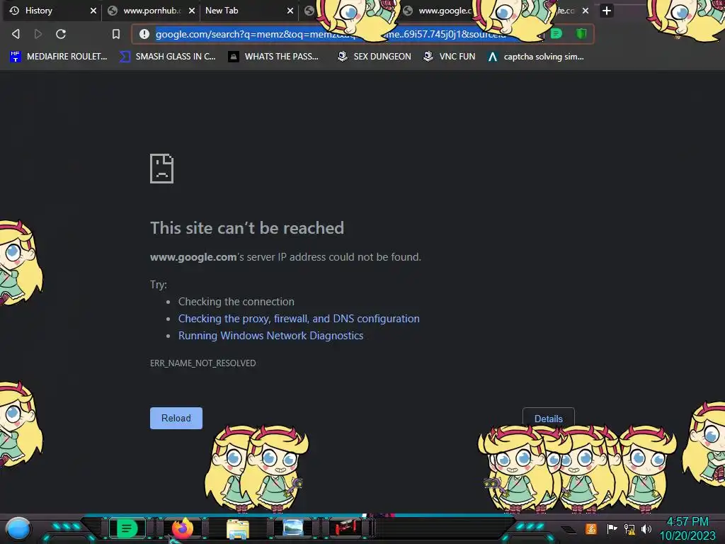Open the picture viewer taskbar icon
The image size is (725, 544).
292,528
